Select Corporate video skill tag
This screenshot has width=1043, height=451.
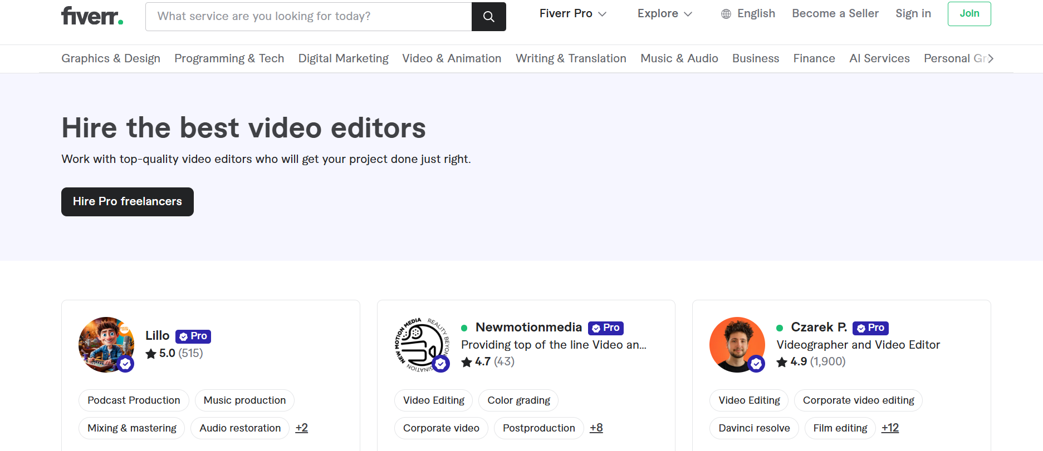(x=441, y=428)
